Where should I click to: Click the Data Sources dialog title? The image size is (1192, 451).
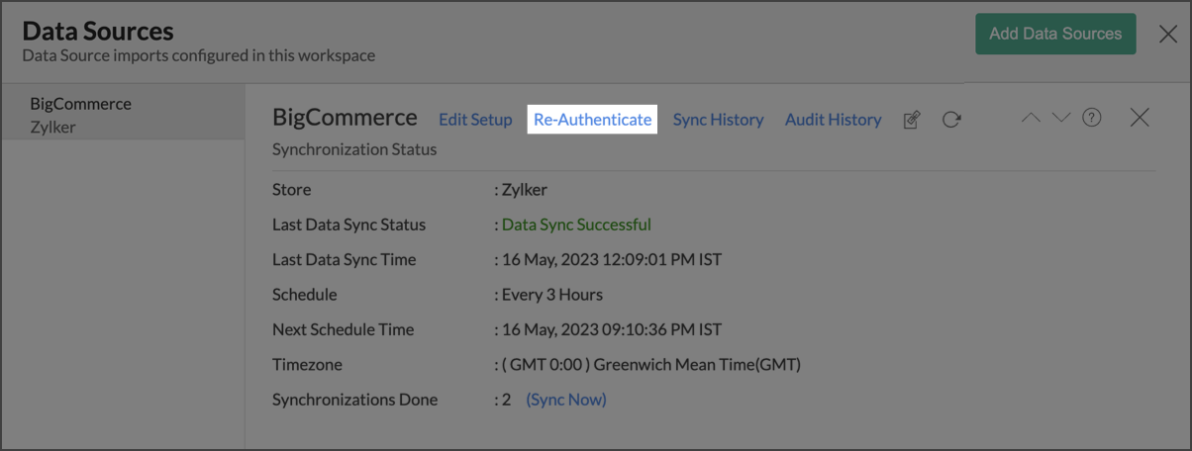[x=98, y=32]
